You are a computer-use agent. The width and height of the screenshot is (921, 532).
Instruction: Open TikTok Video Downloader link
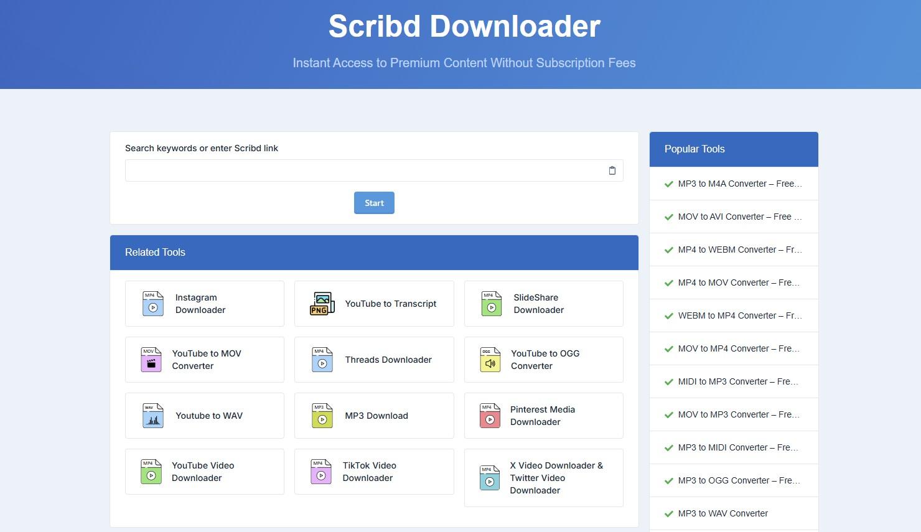(x=374, y=472)
